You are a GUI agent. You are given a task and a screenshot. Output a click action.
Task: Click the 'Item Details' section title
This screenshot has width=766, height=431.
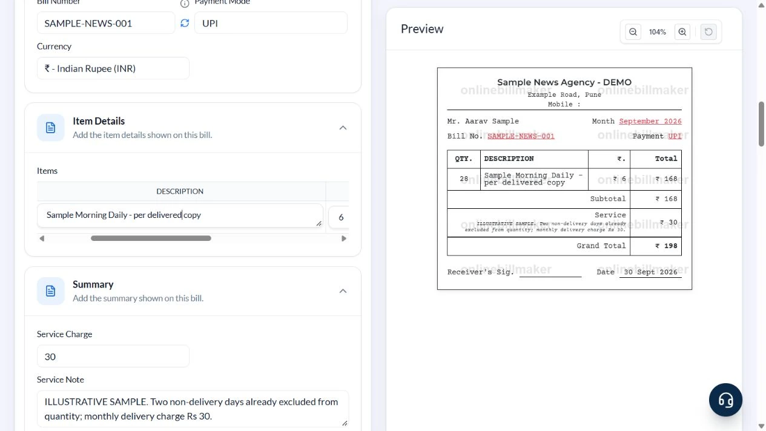tap(99, 121)
